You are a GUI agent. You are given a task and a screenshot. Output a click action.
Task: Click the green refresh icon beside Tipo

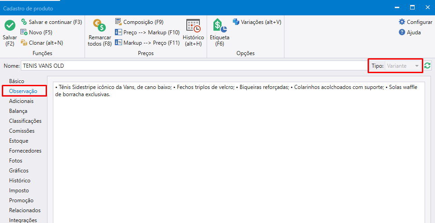[x=427, y=66]
